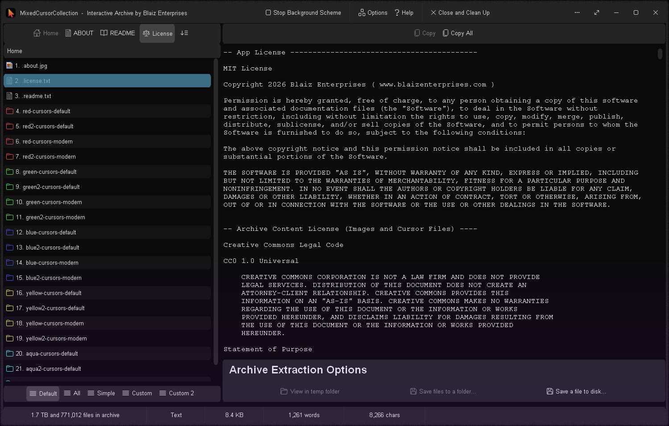Open the Help menu
The width and height of the screenshot is (669, 426).
404,12
